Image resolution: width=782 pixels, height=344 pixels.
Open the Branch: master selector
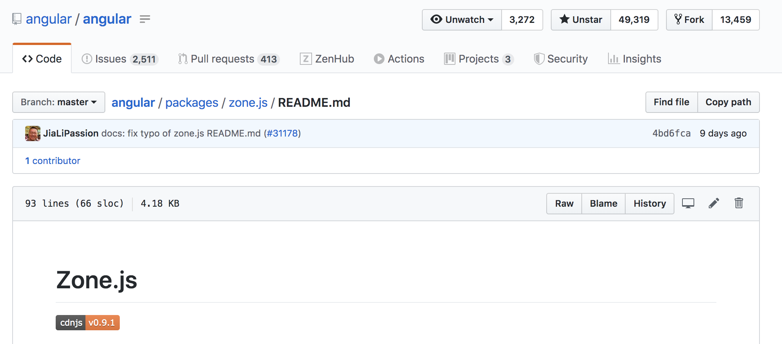click(59, 102)
